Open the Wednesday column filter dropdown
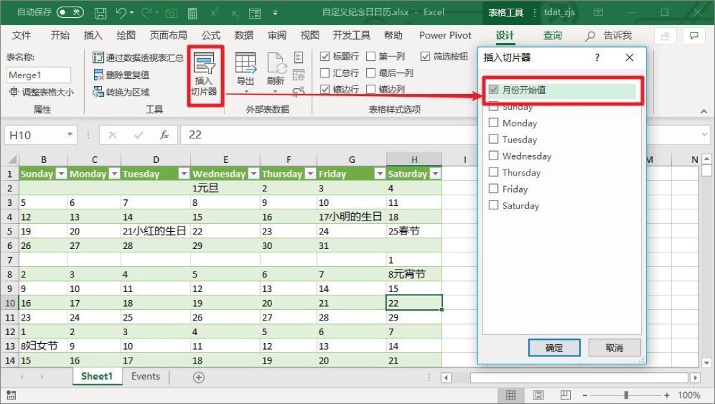The width and height of the screenshot is (715, 404). coord(254,174)
